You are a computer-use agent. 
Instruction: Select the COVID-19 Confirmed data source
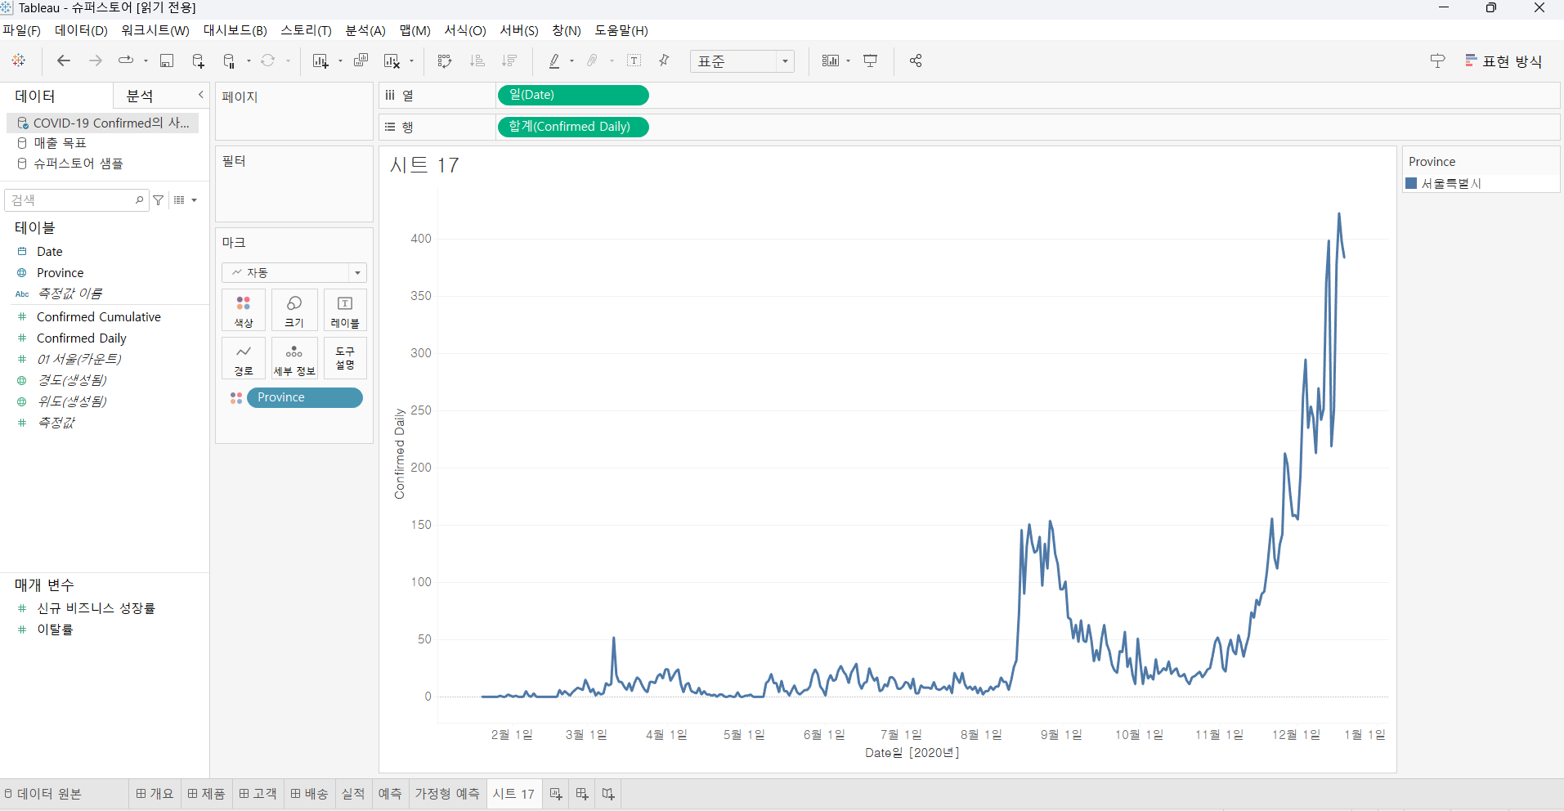point(103,123)
